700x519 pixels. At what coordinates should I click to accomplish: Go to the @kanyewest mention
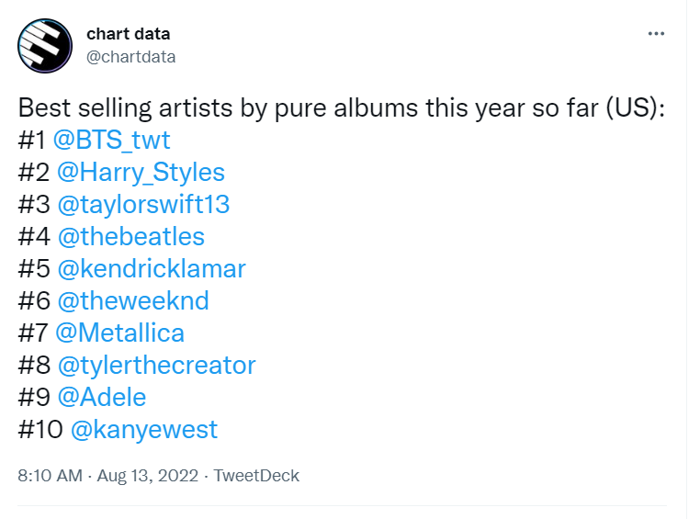click(144, 430)
